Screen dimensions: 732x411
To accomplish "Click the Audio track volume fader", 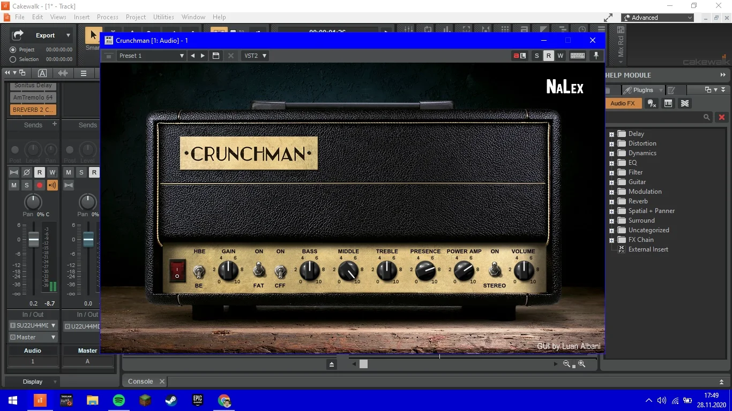I will [33, 240].
